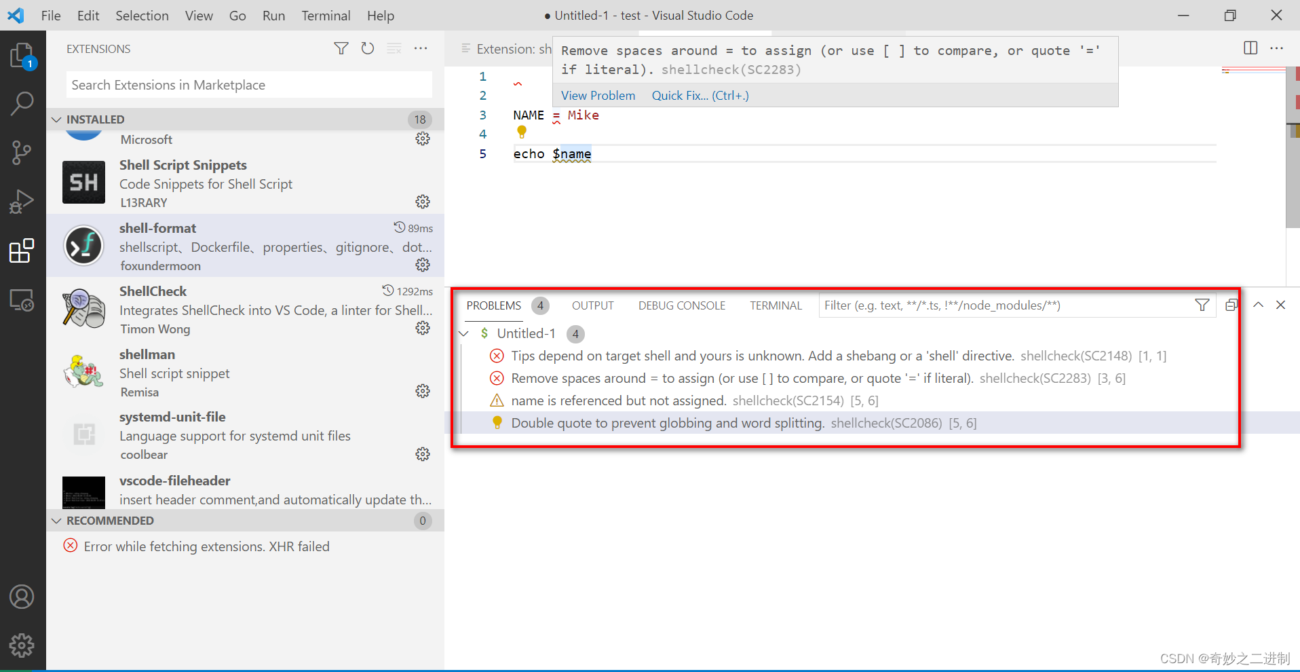Open the Run and Debug view
Screen dimensions: 1300x672
click(22, 201)
